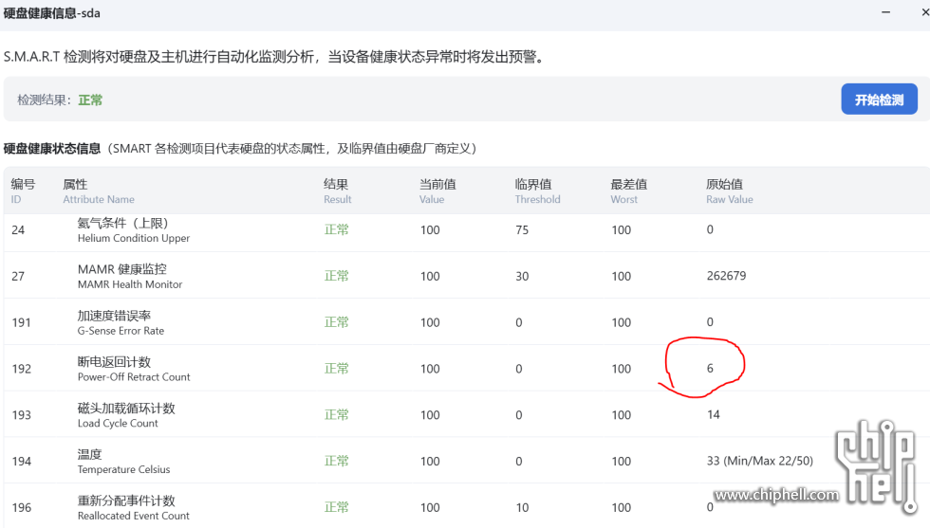Select the MAMR Health Monitor attribute name

coord(130,284)
